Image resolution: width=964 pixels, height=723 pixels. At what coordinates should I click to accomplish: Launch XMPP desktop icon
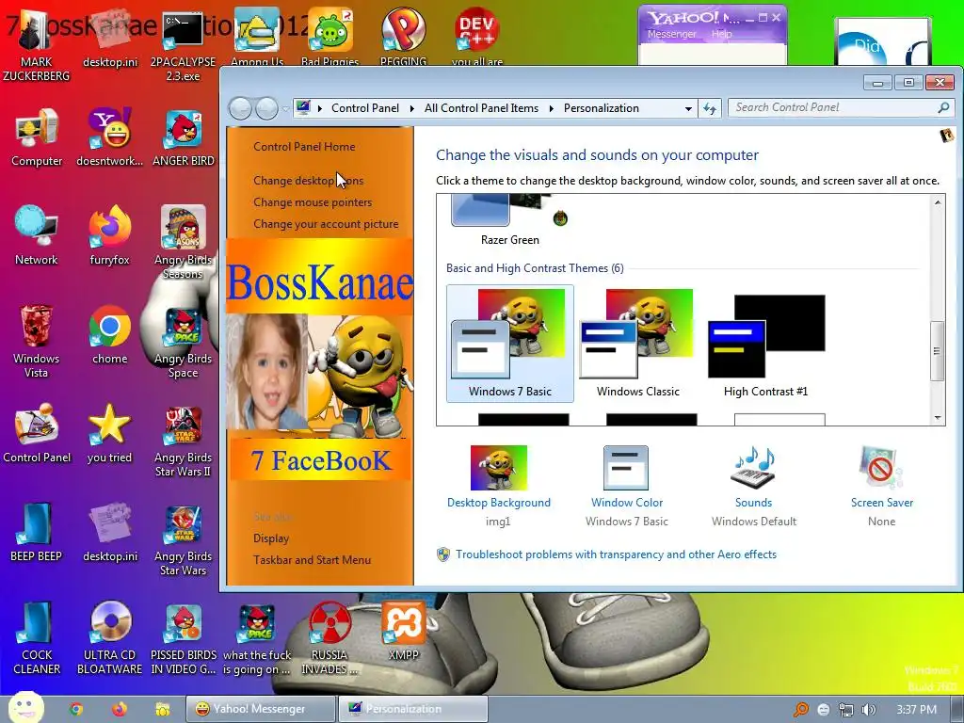tap(403, 632)
